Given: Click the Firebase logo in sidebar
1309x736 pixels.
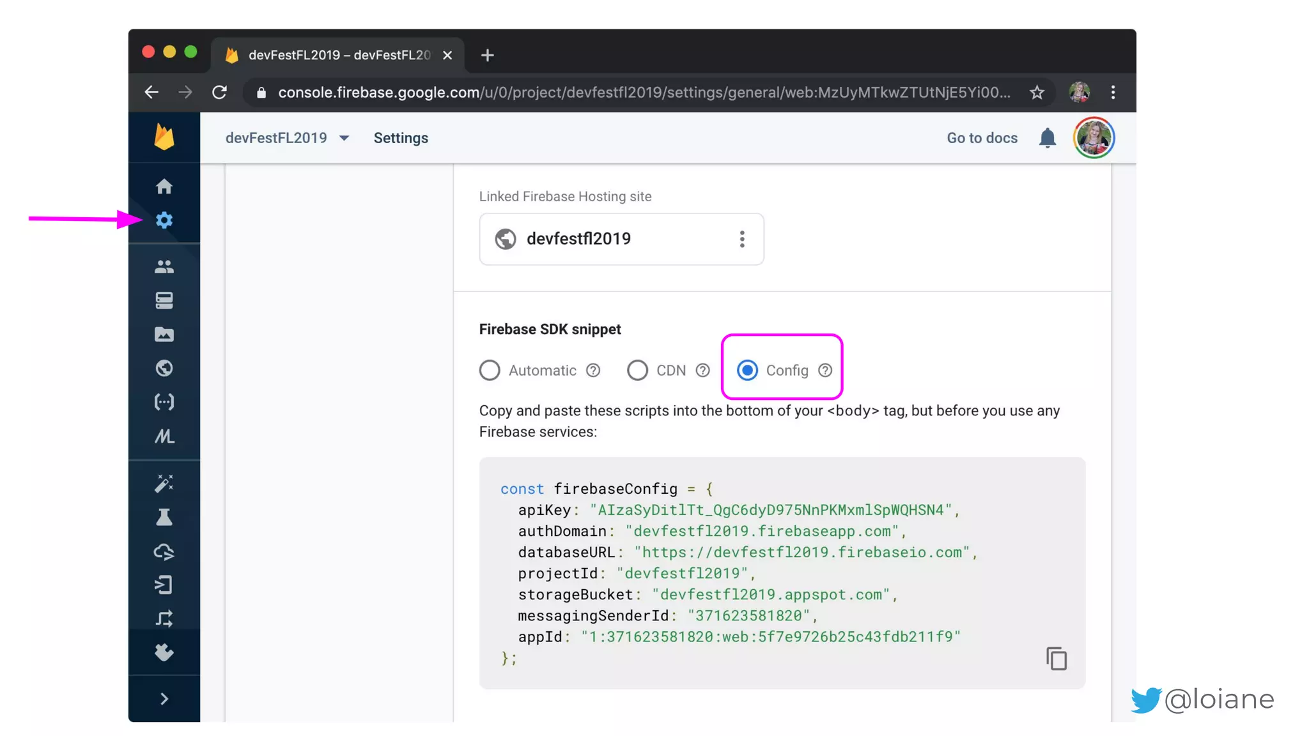Looking at the screenshot, I should (164, 137).
